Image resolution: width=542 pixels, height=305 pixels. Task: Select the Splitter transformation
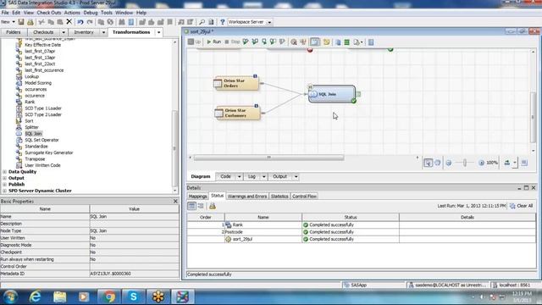[x=31, y=127]
